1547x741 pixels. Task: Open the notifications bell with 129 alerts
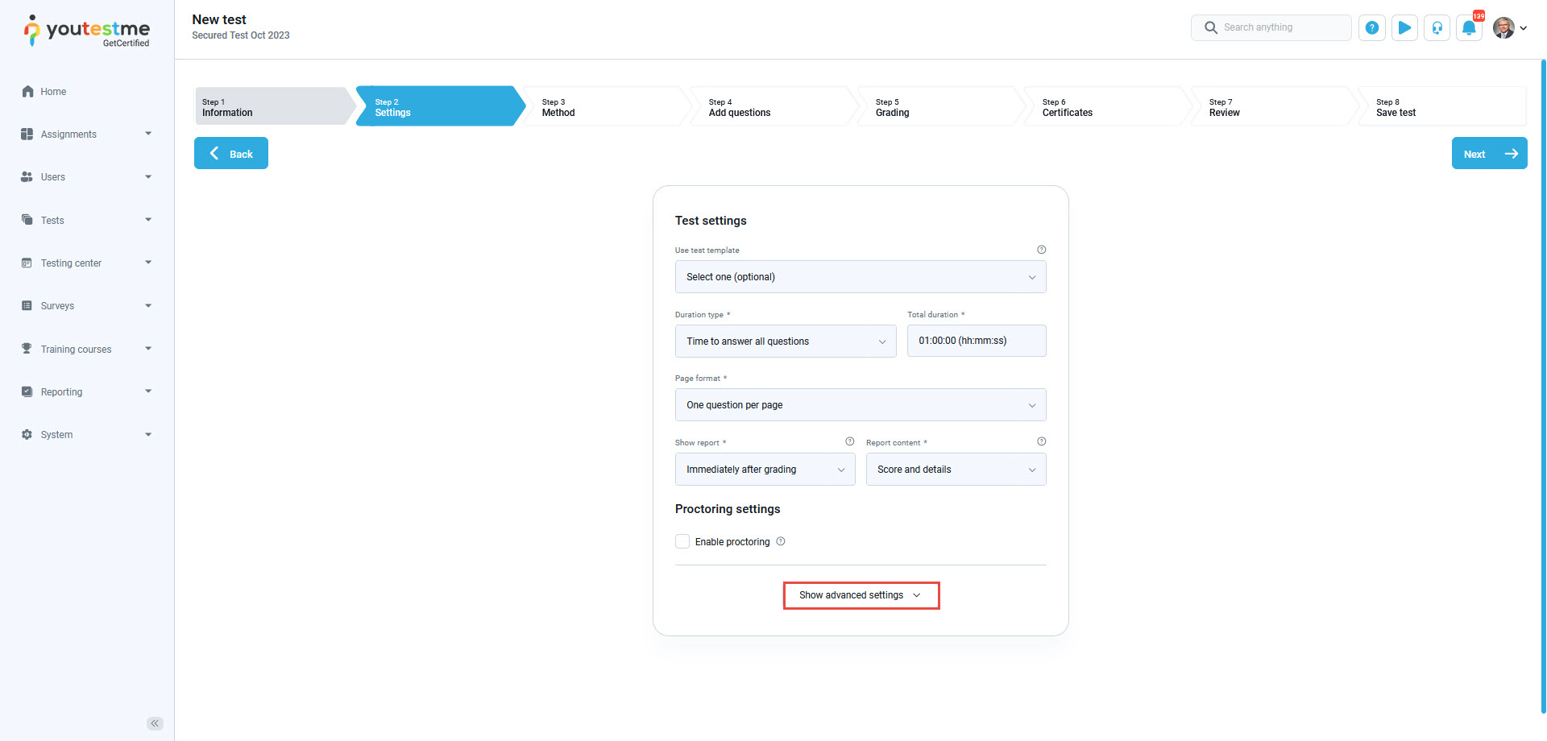point(1469,27)
